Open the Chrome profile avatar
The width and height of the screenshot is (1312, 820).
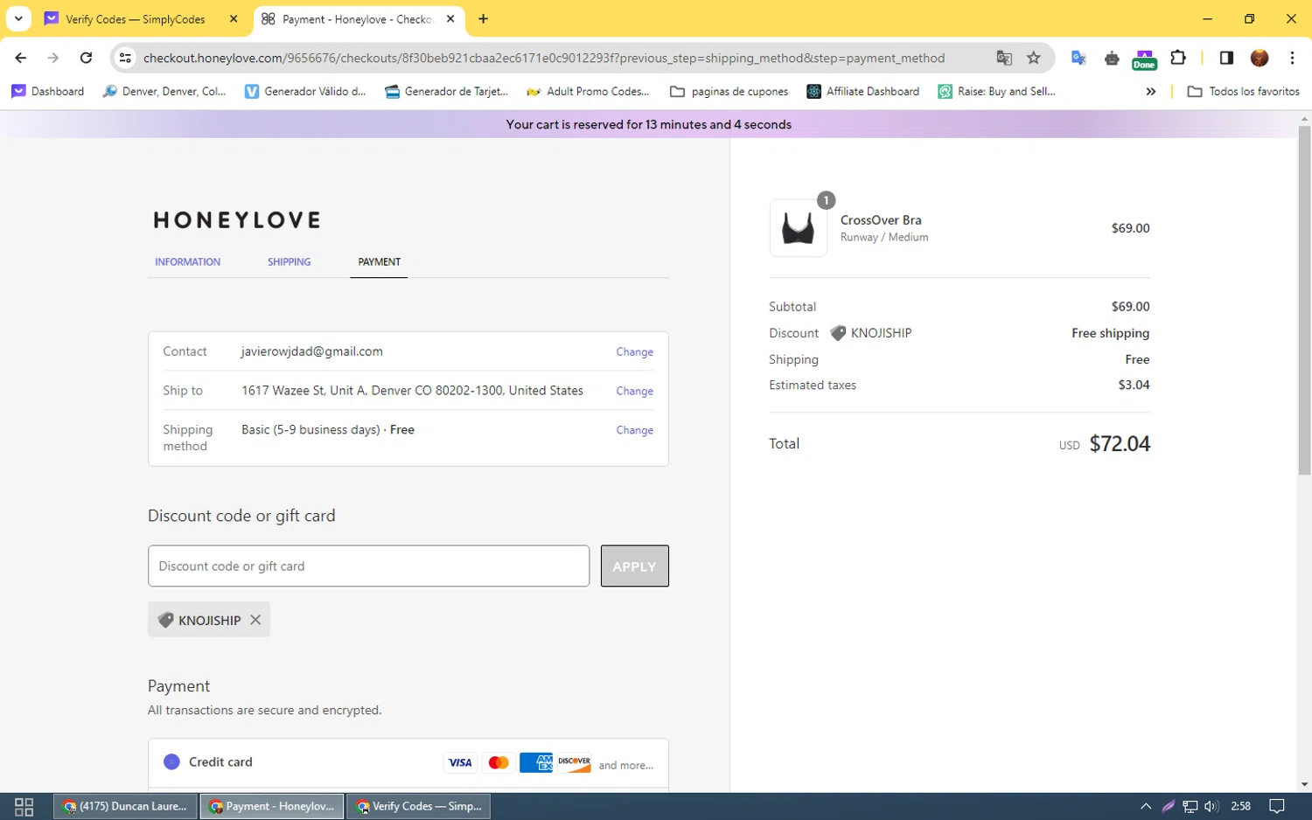point(1260,58)
